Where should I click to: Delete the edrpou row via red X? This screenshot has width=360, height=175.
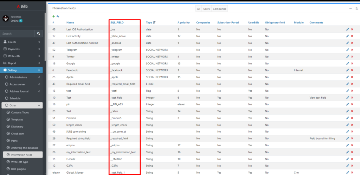pyautogui.click(x=352, y=145)
